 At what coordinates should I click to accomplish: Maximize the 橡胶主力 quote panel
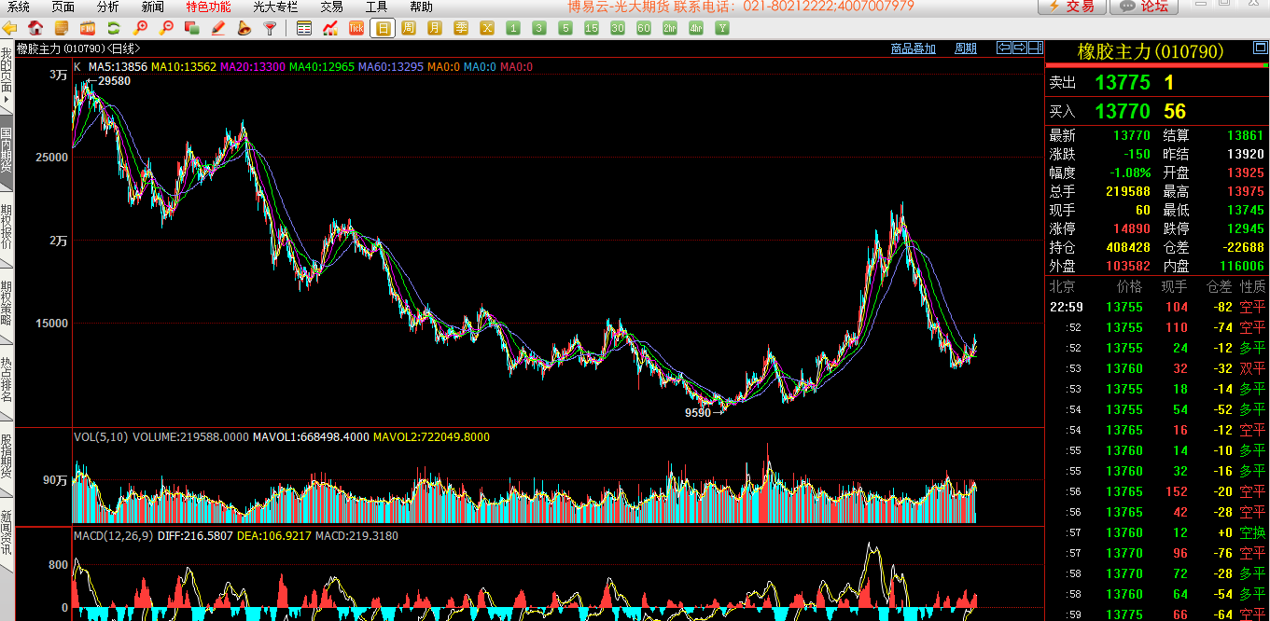(1262, 48)
